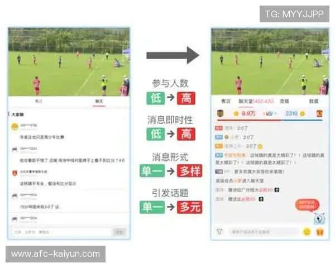Tap car avatar beside the 15分钟 message

(x=15, y=196)
